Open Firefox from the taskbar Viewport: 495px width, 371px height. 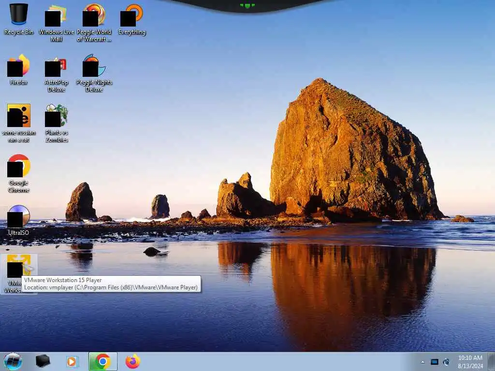pos(133,361)
